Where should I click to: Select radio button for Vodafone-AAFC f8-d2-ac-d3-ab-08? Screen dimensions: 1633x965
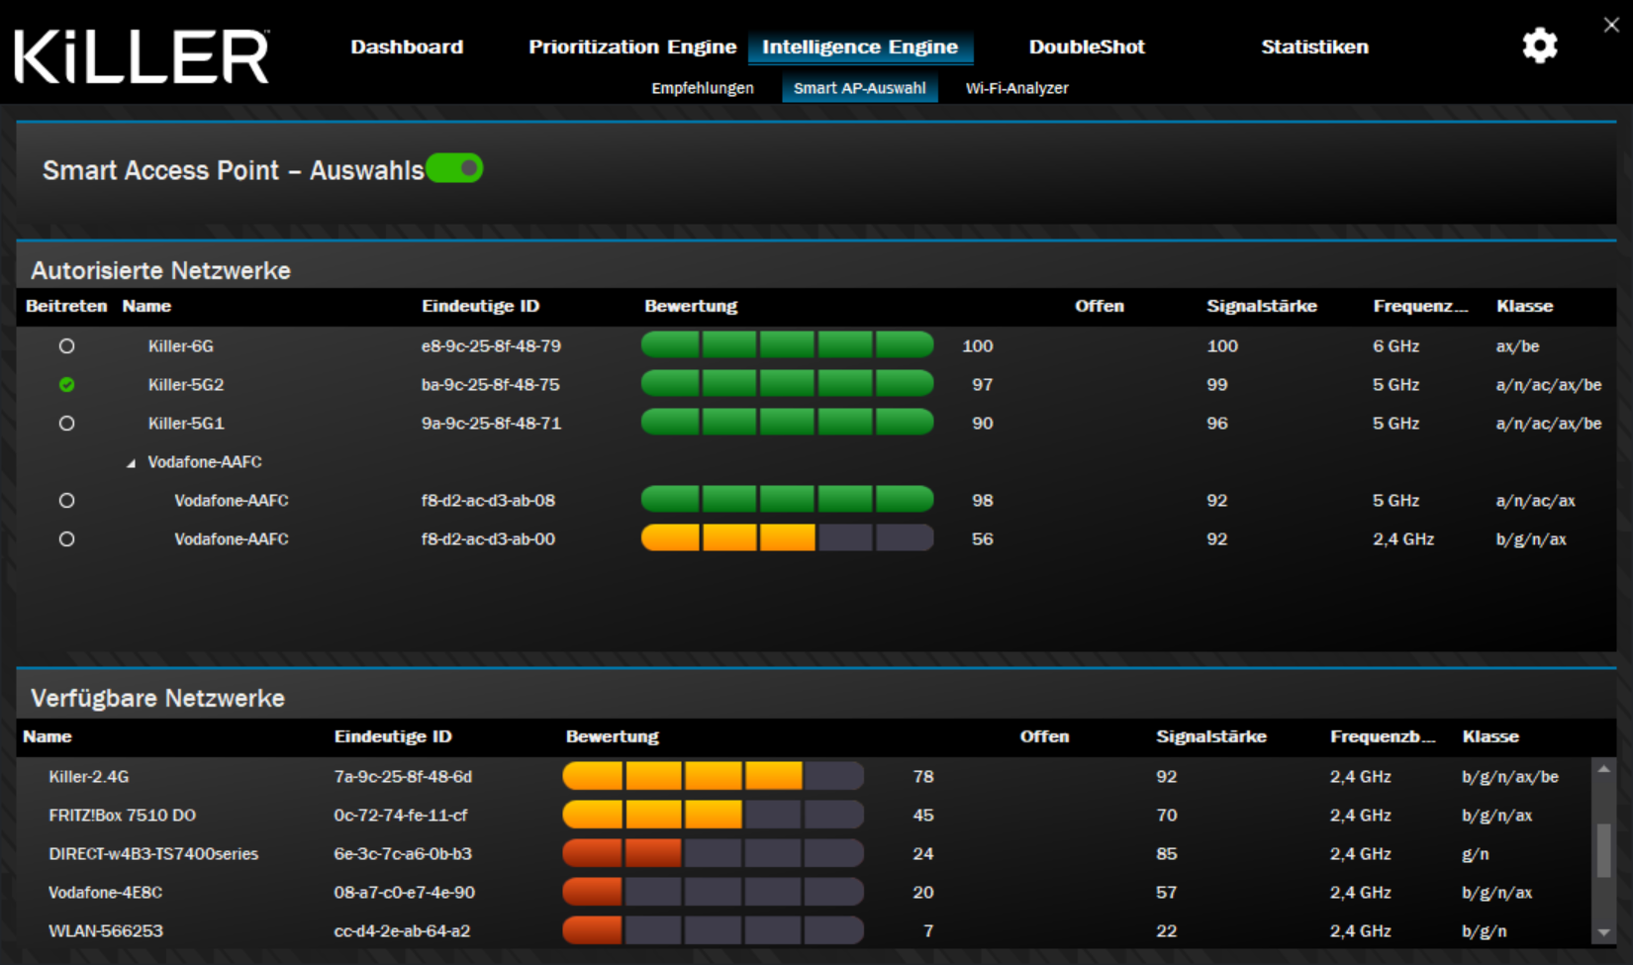click(x=66, y=501)
